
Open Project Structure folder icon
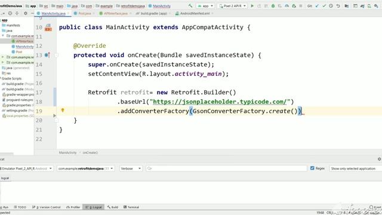[346, 5]
